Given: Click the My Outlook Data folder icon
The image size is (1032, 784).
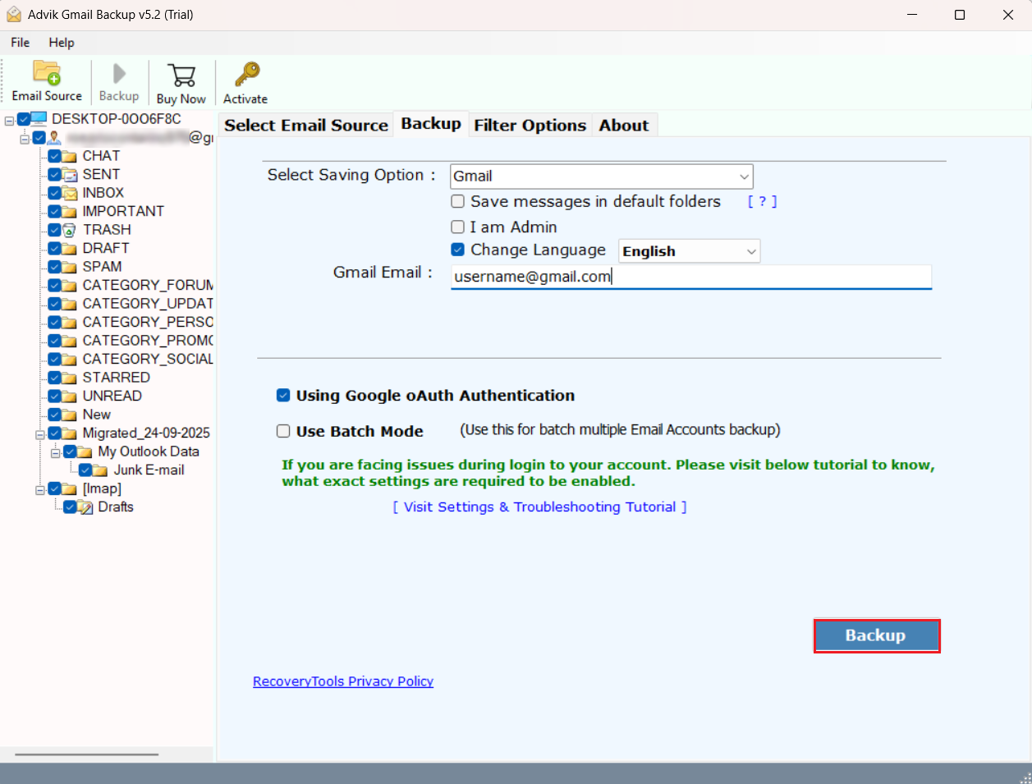Looking at the screenshot, I should (85, 452).
